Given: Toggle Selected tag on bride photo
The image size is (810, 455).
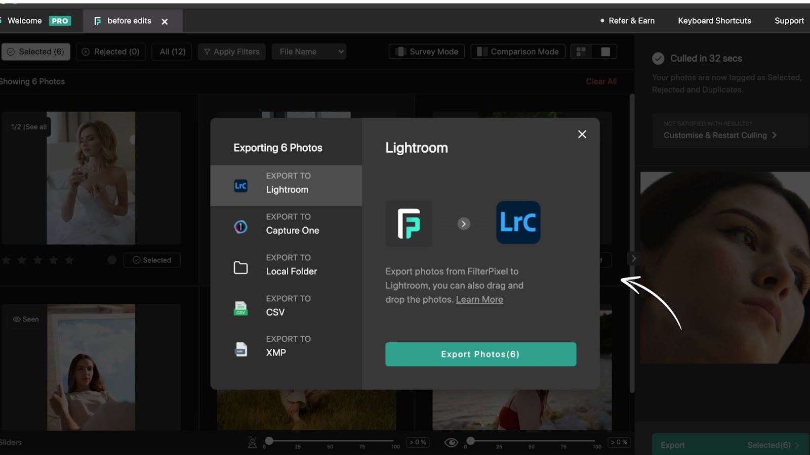Looking at the screenshot, I should (152, 260).
